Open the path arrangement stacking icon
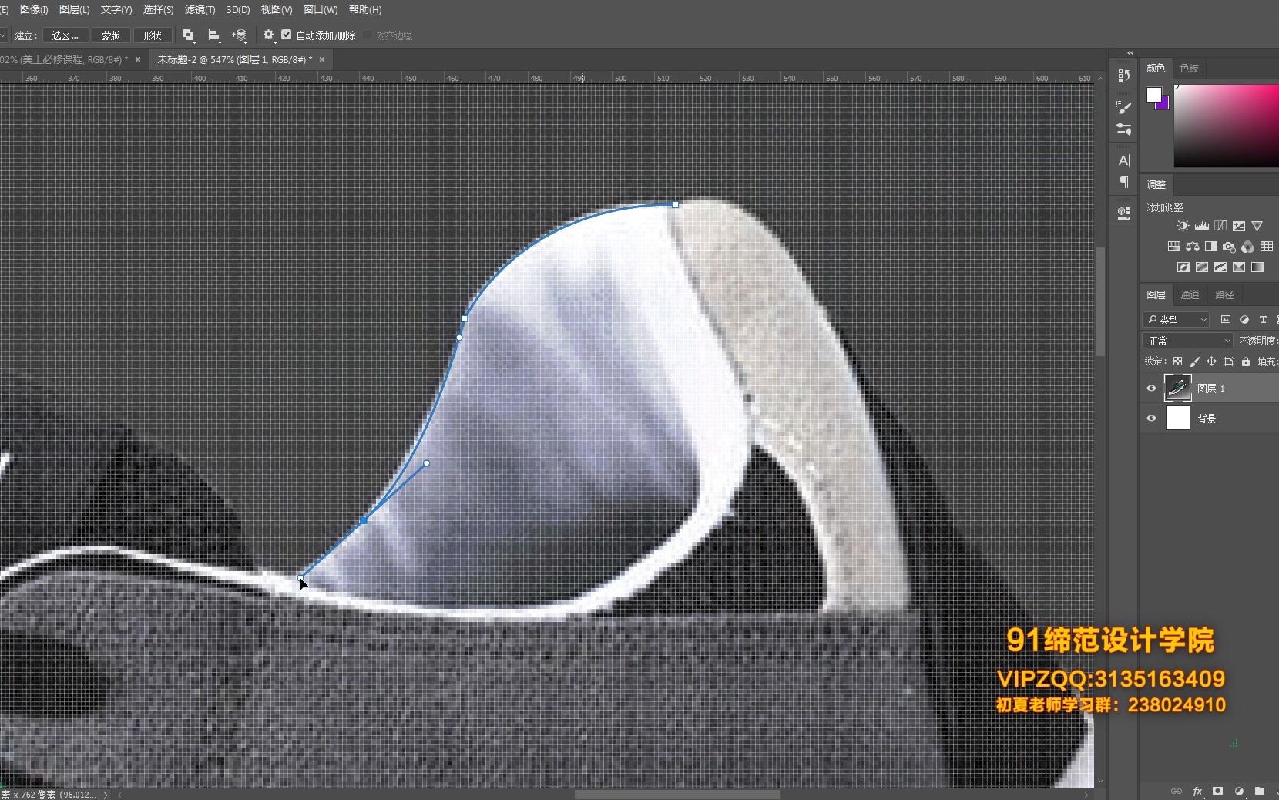This screenshot has width=1279, height=800. click(240, 35)
